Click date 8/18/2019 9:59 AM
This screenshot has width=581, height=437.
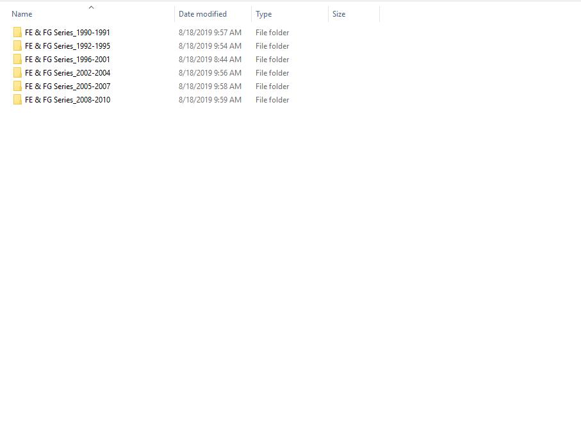point(210,100)
